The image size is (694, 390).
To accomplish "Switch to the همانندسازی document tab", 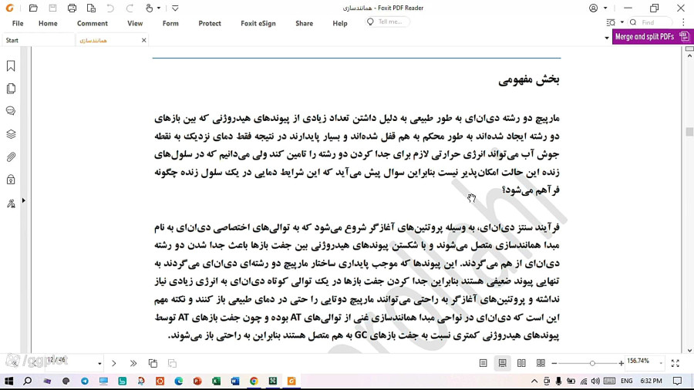I will (93, 40).
